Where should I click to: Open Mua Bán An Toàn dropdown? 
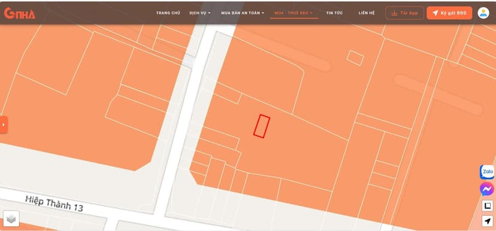pyautogui.click(x=243, y=13)
